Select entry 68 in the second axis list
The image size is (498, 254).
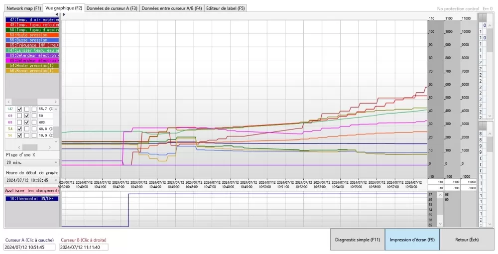(x=447, y=194)
